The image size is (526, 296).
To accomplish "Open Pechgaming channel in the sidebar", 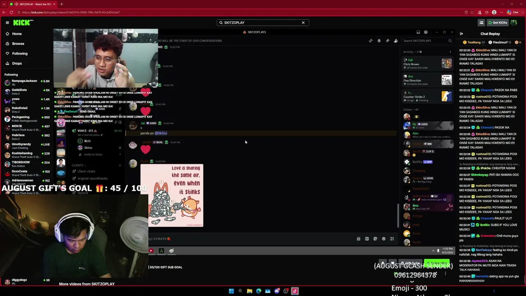I will (27, 119).
